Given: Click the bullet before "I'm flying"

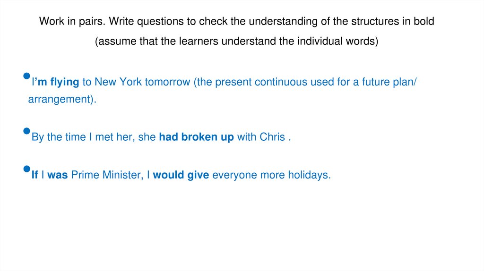Looking at the screenshot, I should pyautogui.click(x=26, y=76).
